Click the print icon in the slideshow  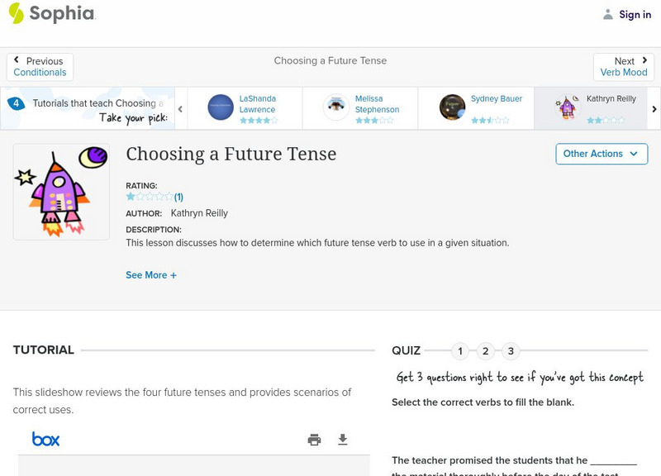pos(314,440)
